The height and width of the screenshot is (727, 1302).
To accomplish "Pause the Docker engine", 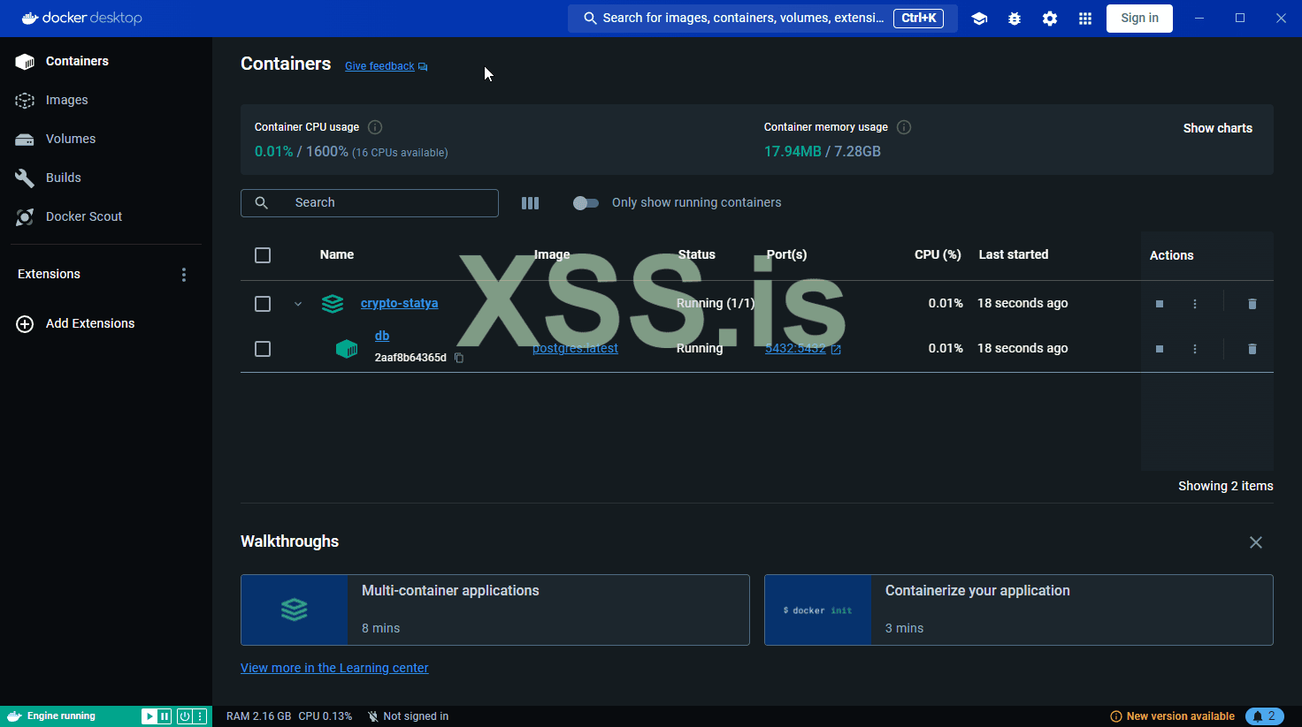I will coord(165,716).
